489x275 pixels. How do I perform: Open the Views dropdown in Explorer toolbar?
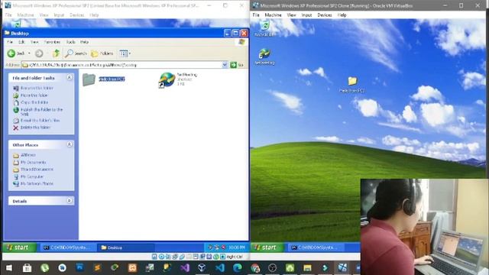pyautogui.click(x=125, y=53)
